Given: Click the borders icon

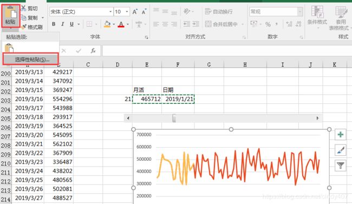Looking at the screenshot, I should pyautogui.click(x=89, y=24).
